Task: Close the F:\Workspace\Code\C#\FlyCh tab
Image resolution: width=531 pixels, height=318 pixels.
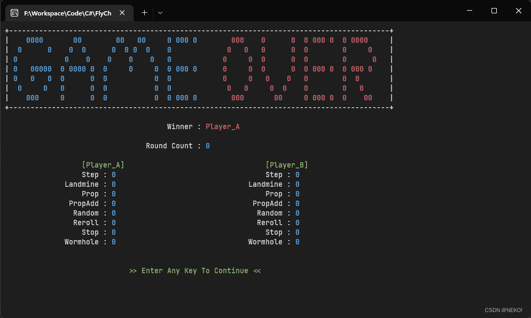Action: pos(122,13)
